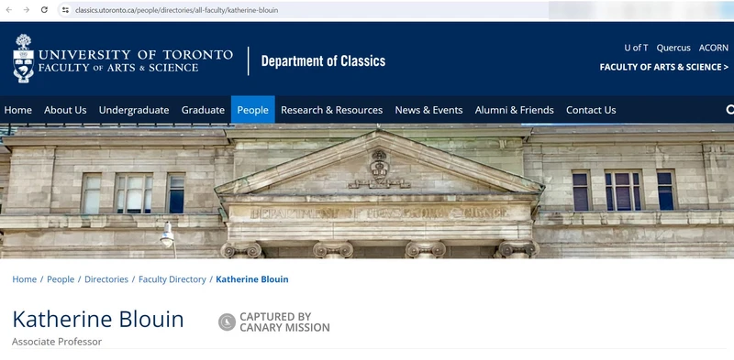Click the browser address bar URL
Viewport: 734px width, 360px height.
(176, 10)
